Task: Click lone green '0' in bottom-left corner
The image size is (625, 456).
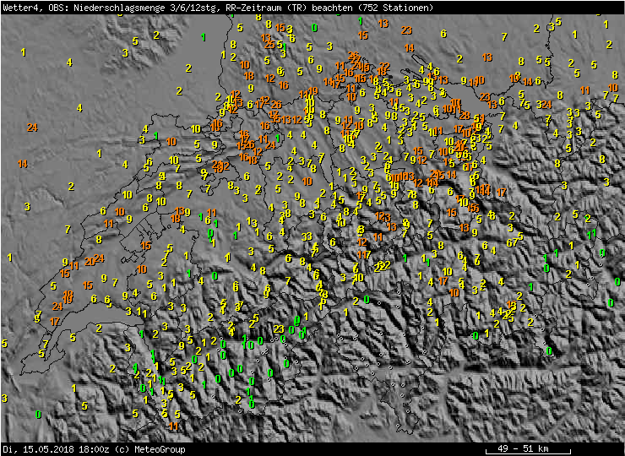Action: 38,414
